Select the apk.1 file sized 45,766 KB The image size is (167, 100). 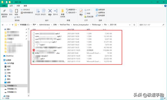(x=72, y=47)
